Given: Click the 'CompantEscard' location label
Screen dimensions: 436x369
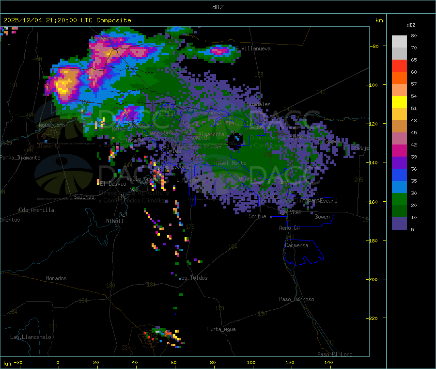Looking at the screenshot, I should 318,201.
